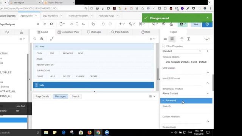Click the go-to-template arrow beside Standard

pyautogui.click(x=208, y=51)
